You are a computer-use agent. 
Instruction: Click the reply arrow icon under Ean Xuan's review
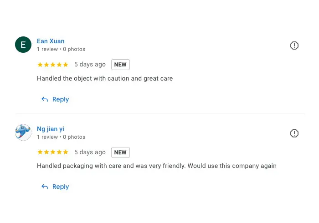[x=45, y=99]
